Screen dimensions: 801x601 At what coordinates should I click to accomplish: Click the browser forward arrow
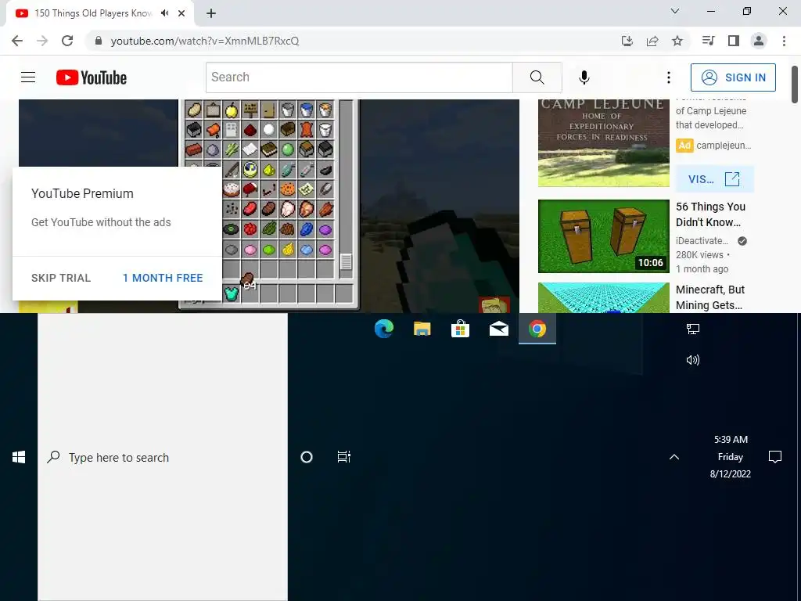pos(42,41)
